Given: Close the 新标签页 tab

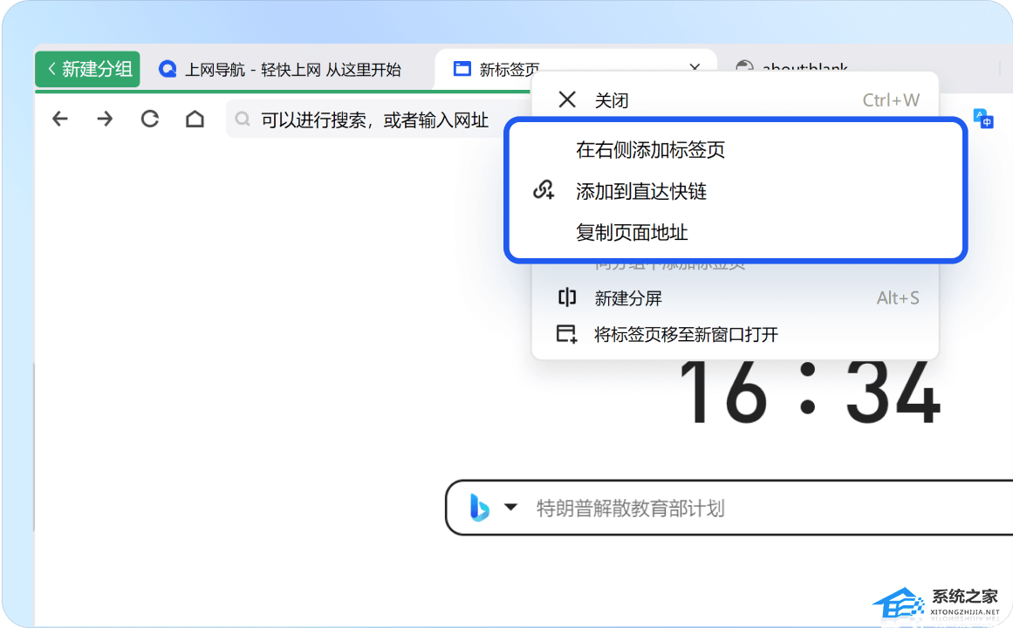Looking at the screenshot, I should 695,67.
